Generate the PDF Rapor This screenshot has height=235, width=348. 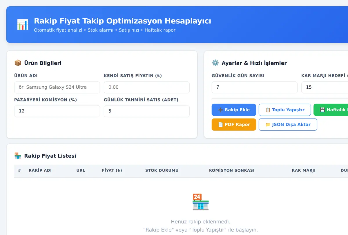234,125
